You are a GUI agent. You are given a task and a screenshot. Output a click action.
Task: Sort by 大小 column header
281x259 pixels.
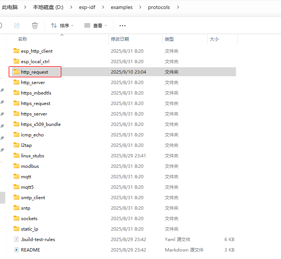[x=214, y=39]
